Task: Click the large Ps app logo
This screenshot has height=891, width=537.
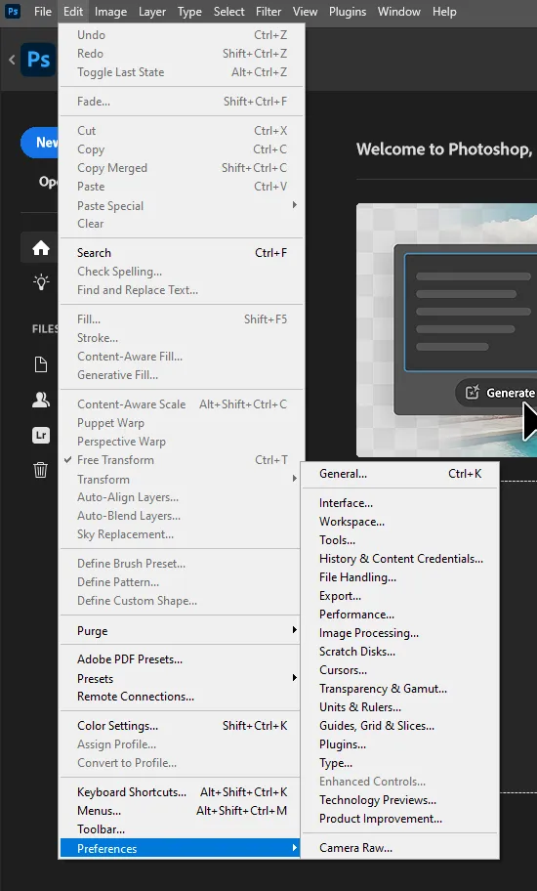Action: click(39, 59)
